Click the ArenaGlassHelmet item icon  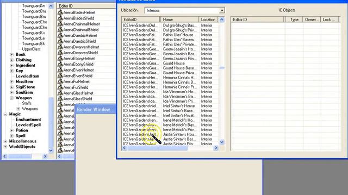click(x=60, y=93)
